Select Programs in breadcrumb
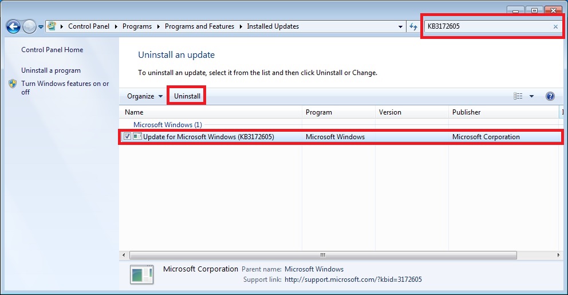The image size is (568, 295). point(137,26)
